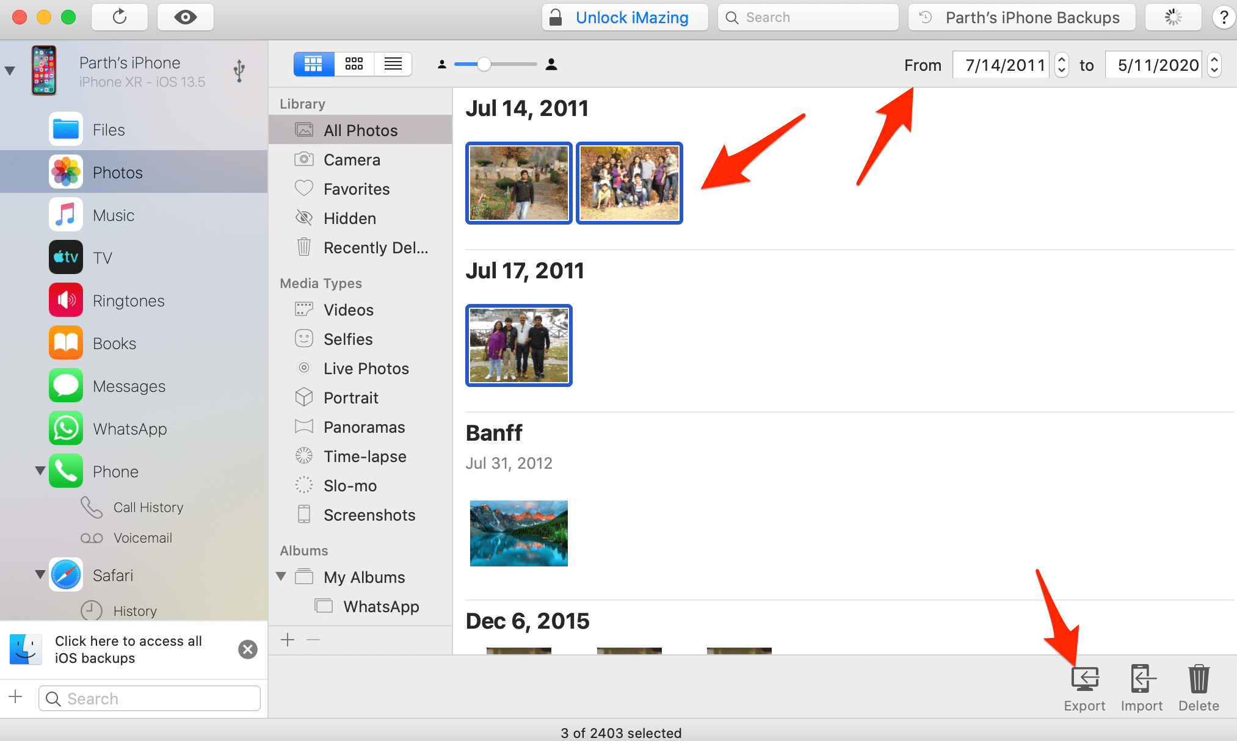1237x741 pixels.
Task: Open the Banff album photo thumbnail
Action: pyautogui.click(x=518, y=530)
